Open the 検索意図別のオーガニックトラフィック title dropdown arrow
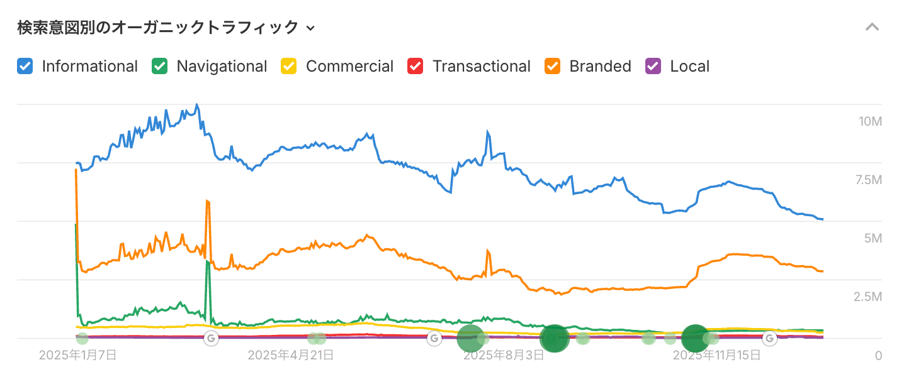899x377 pixels. click(x=310, y=28)
